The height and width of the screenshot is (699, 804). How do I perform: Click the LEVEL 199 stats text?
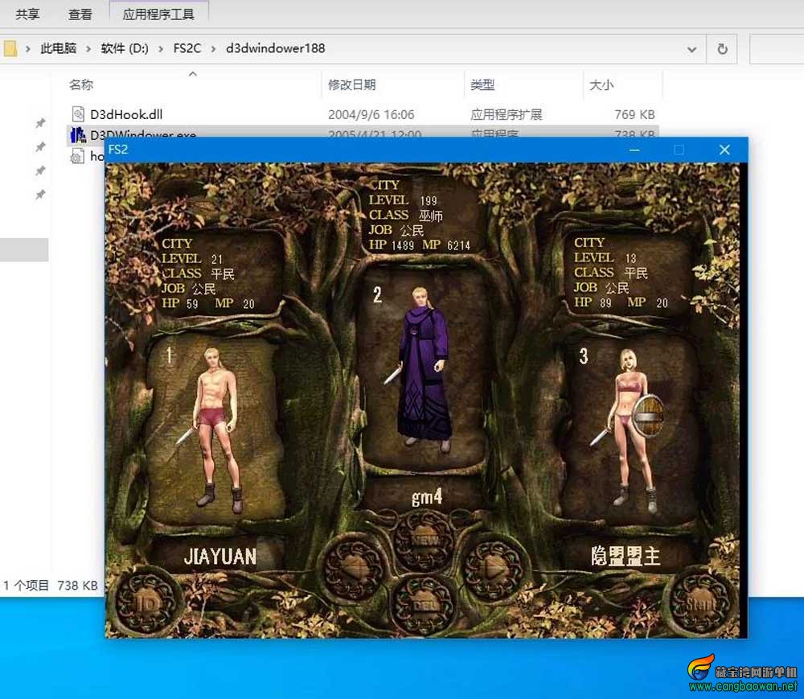point(403,200)
